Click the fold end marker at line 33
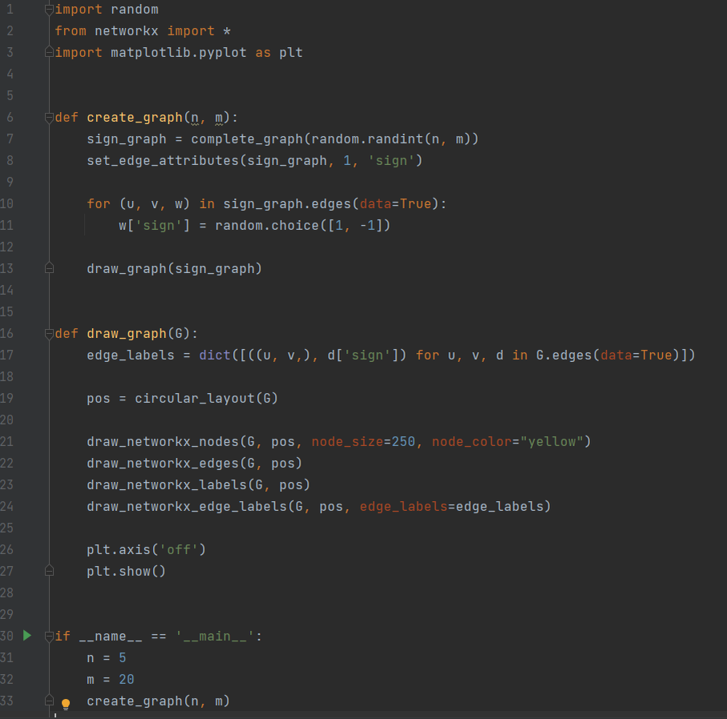Screen dimensions: 727x719 pyautogui.click(x=49, y=701)
